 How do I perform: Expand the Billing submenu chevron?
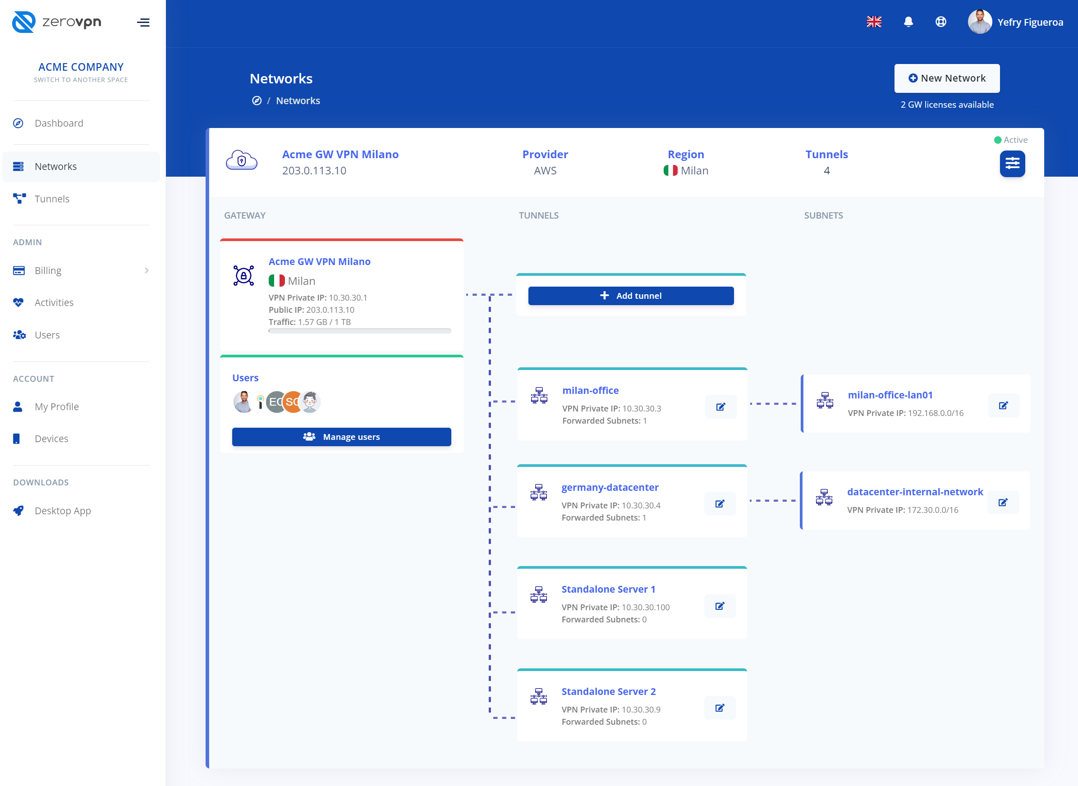pyautogui.click(x=147, y=271)
